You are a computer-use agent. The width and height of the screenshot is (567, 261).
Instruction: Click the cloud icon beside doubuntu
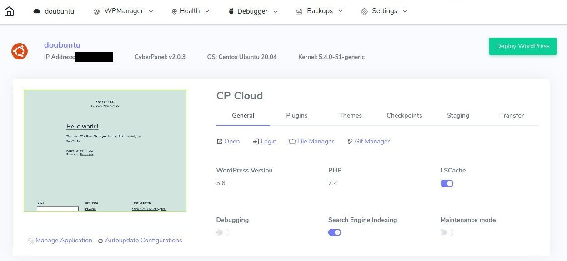(37, 11)
